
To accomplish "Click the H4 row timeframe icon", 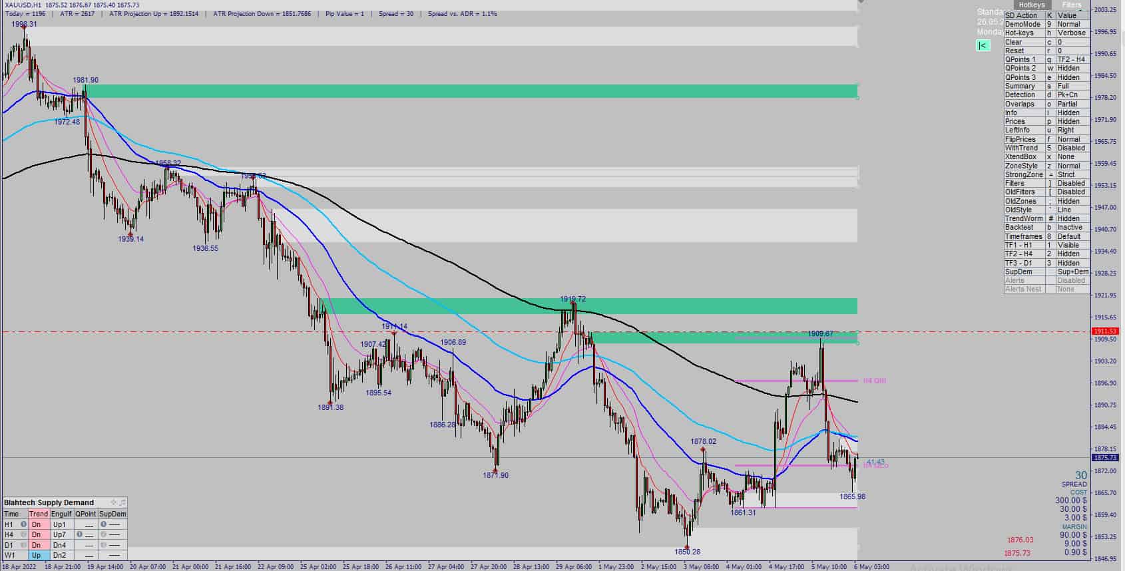I will pos(23,534).
